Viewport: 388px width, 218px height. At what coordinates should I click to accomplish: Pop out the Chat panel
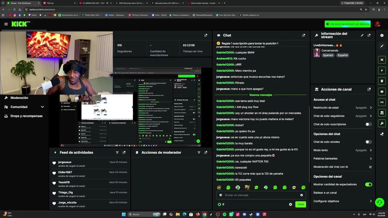point(303,35)
